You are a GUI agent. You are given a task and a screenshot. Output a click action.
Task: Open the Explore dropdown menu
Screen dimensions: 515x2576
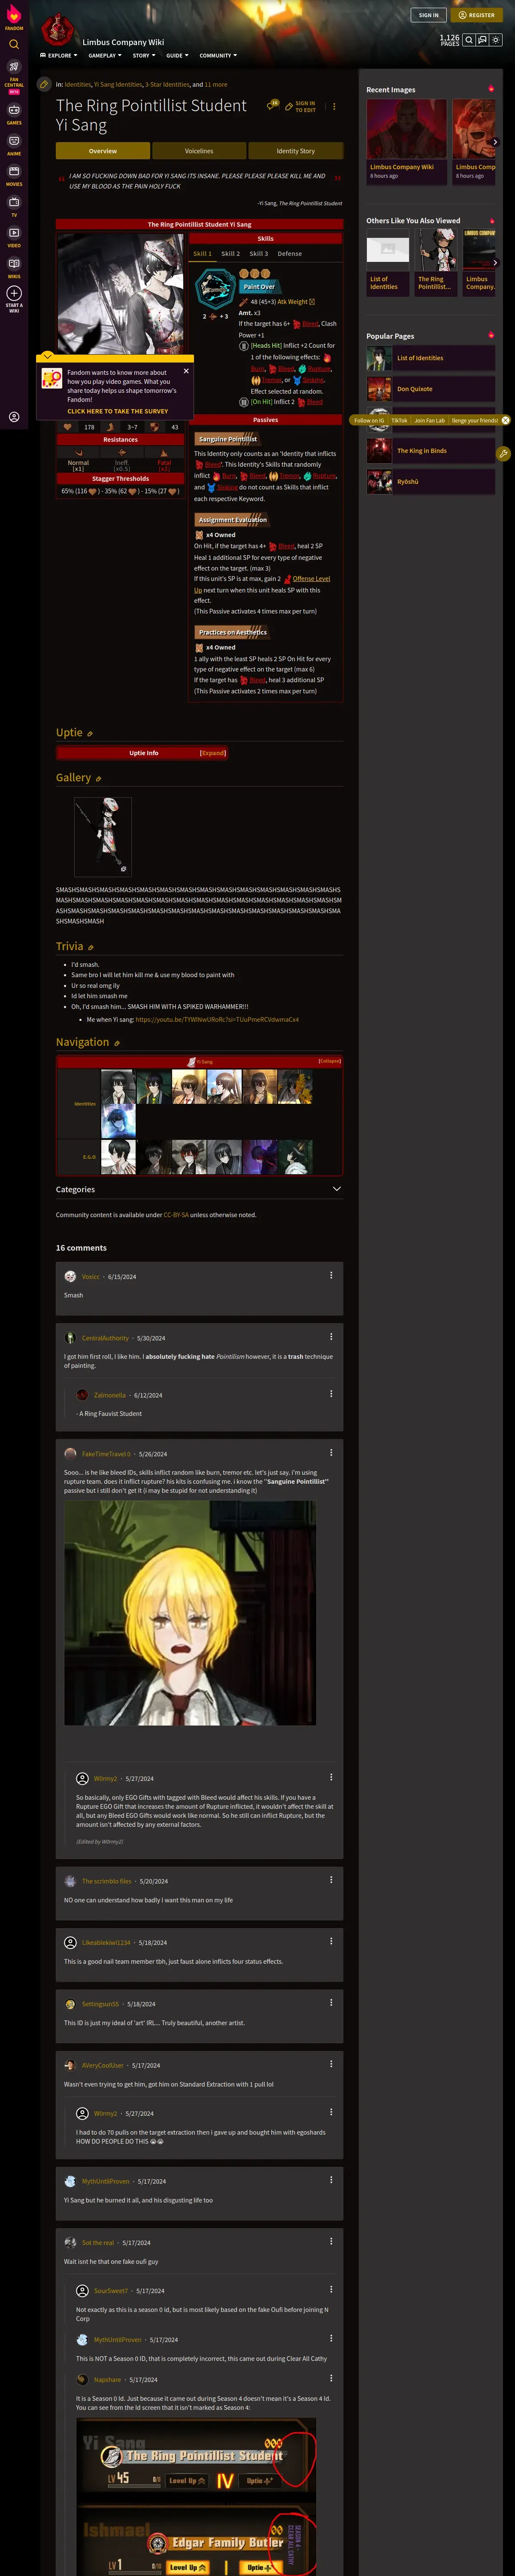tap(59, 56)
